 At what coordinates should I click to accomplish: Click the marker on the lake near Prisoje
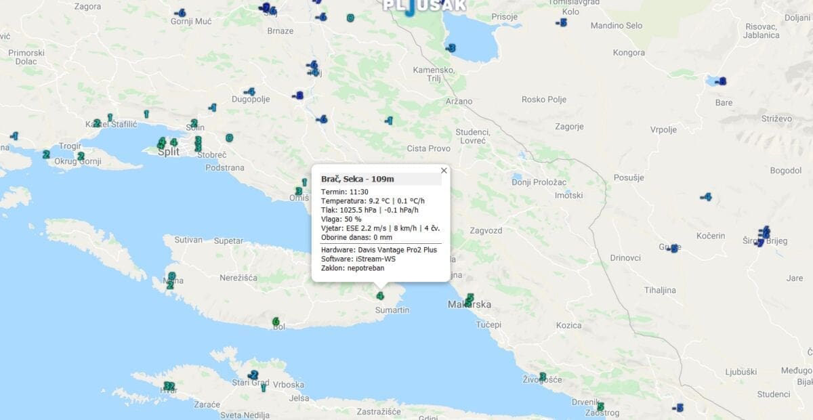[x=451, y=47]
